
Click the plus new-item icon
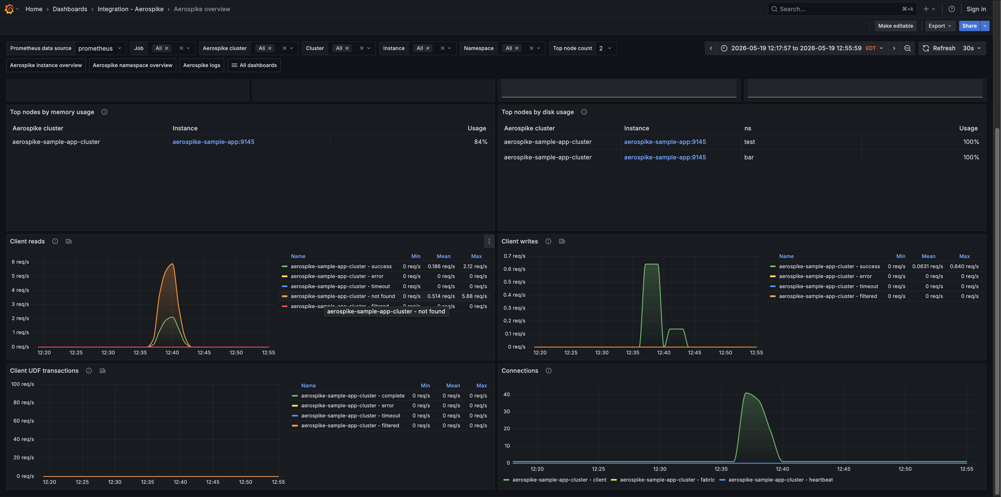click(926, 9)
